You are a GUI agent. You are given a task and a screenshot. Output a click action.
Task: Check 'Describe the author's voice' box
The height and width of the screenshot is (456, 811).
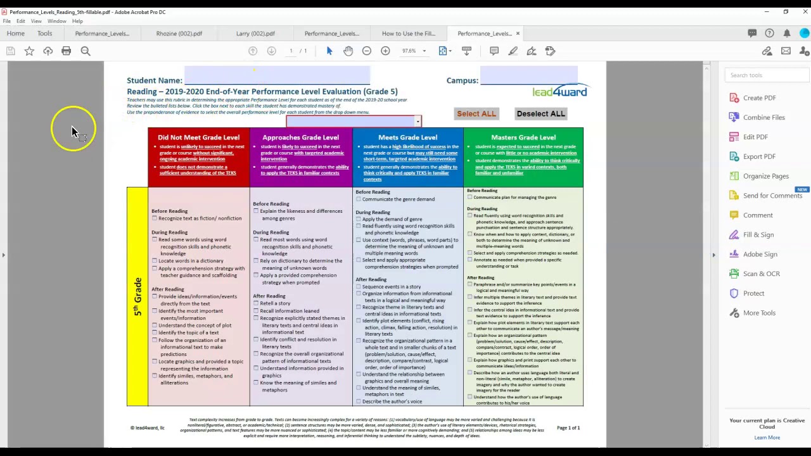(359, 402)
